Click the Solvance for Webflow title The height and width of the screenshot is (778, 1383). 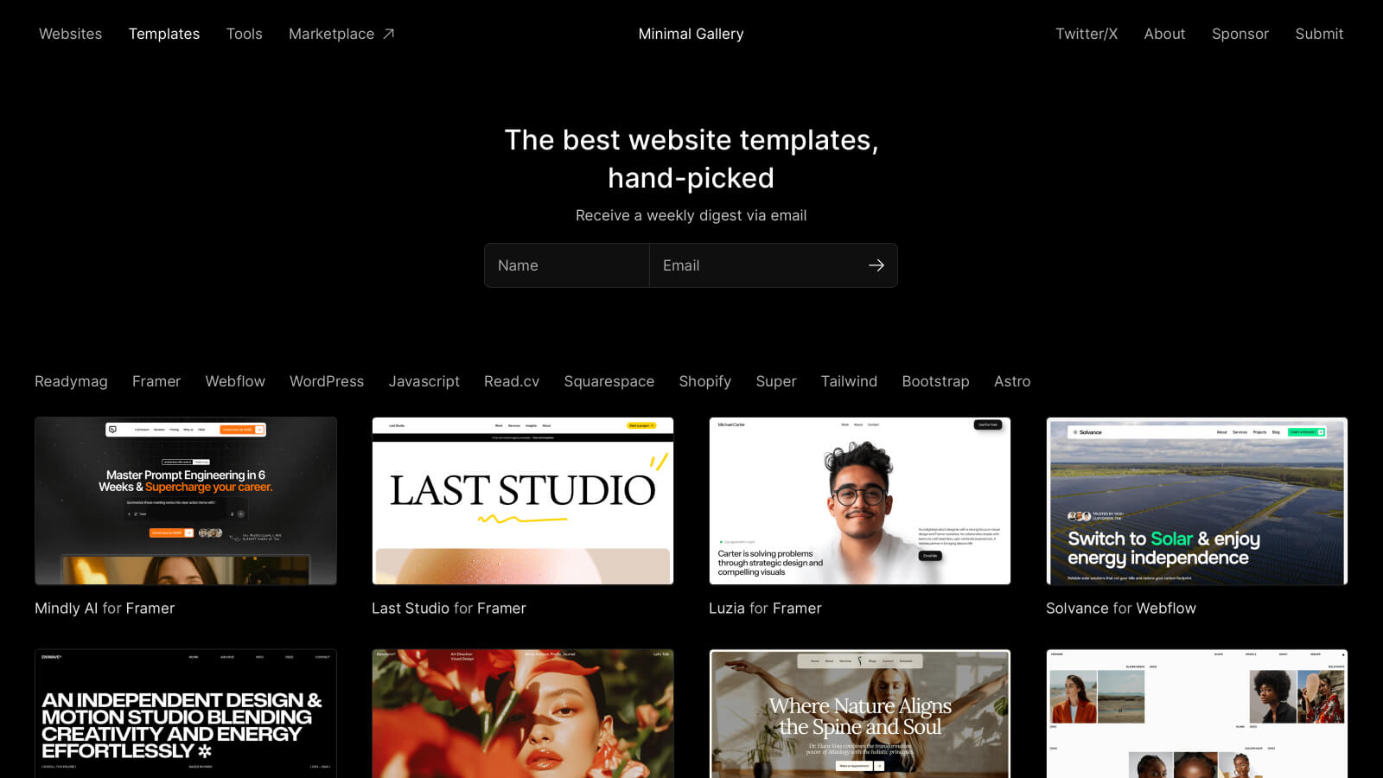click(x=1121, y=608)
